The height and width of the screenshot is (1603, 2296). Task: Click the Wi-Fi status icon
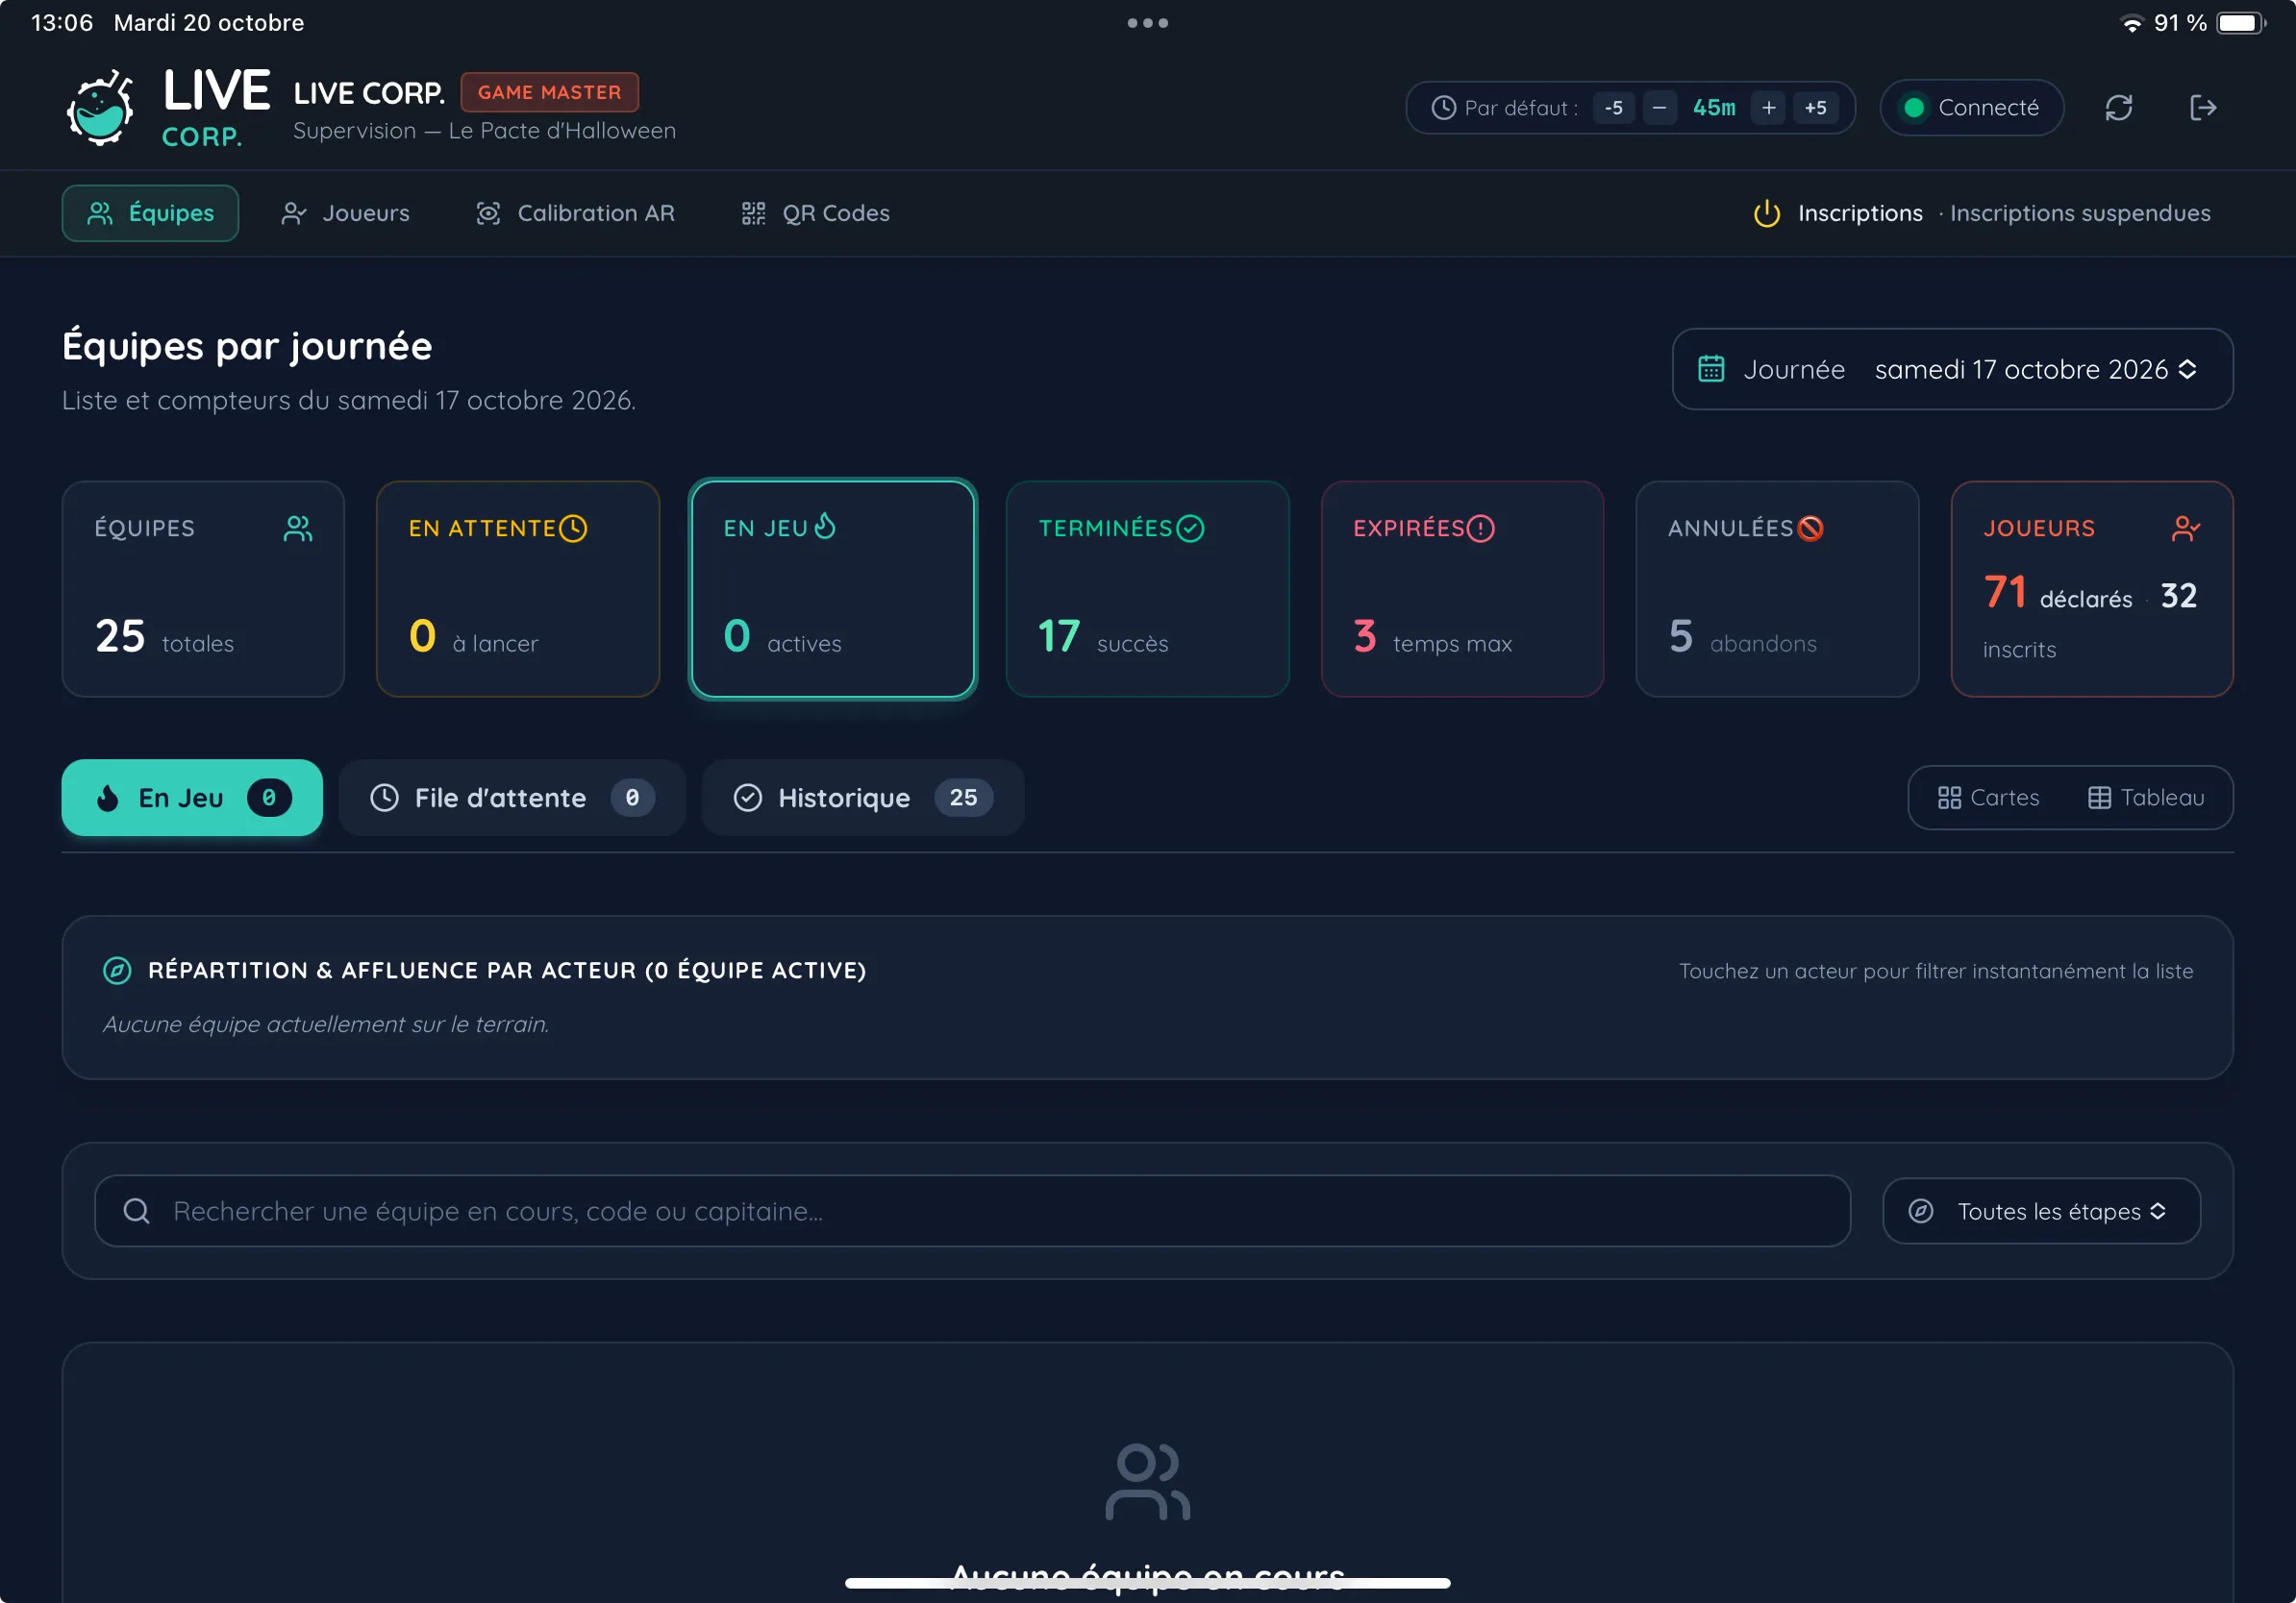click(x=2132, y=23)
